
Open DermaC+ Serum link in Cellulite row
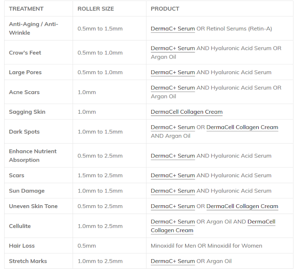click(173, 222)
